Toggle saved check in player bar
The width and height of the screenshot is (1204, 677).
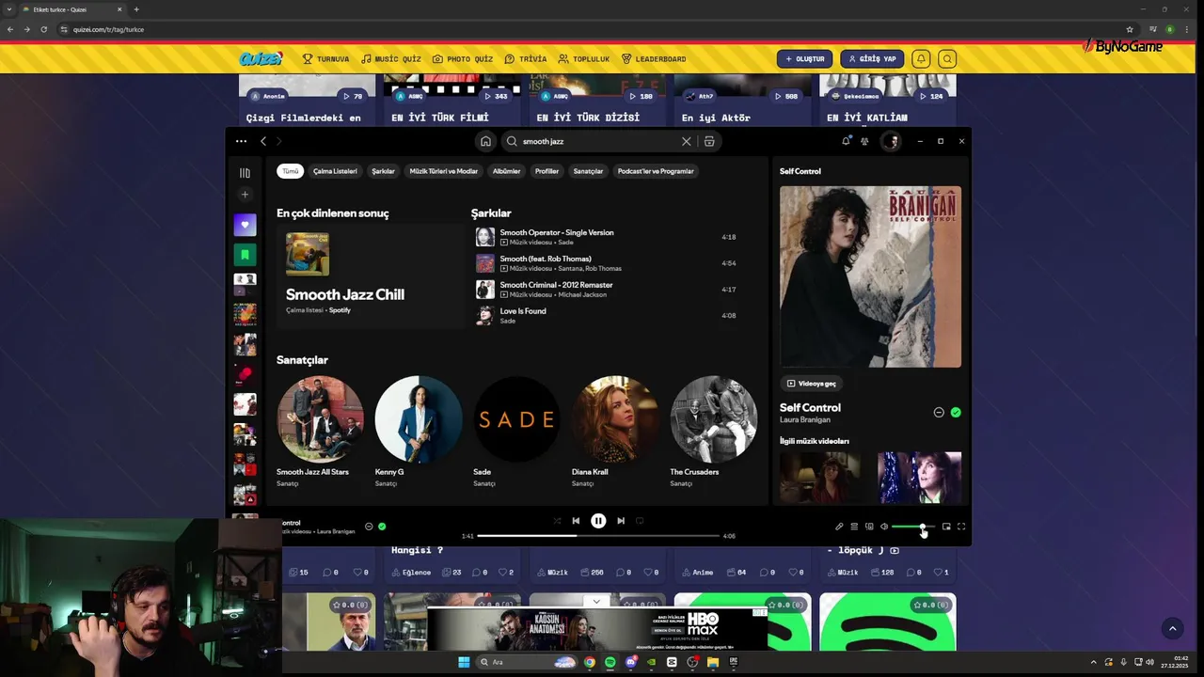382,527
